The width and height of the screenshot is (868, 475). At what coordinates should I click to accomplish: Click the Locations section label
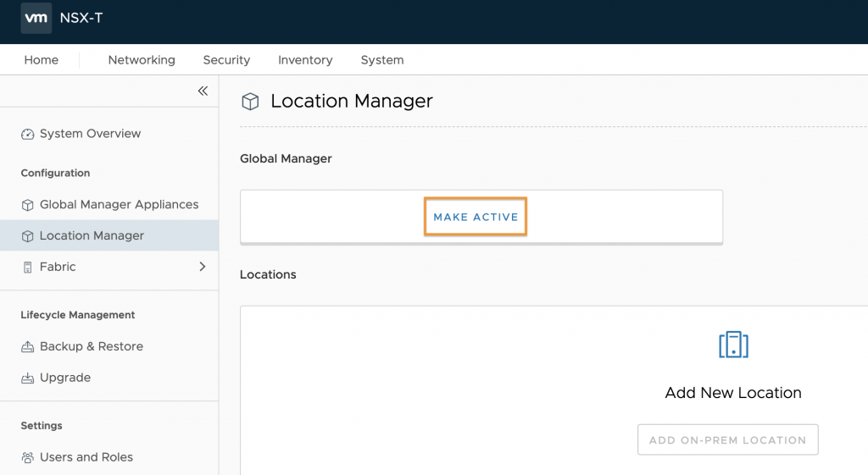tap(268, 275)
